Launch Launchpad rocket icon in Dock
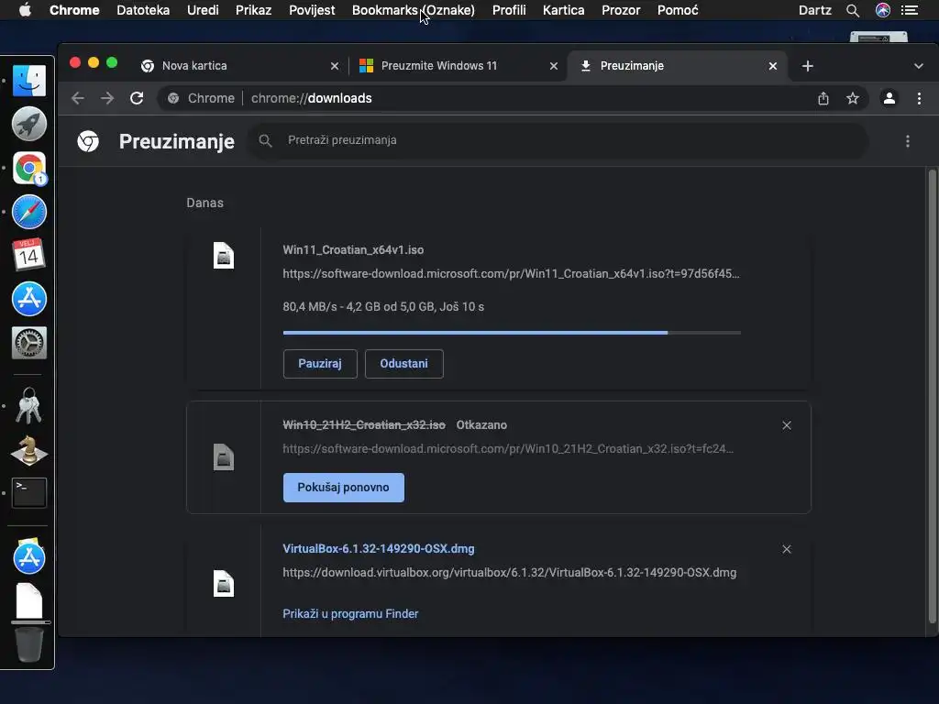The height and width of the screenshot is (704, 939). pyautogui.click(x=28, y=124)
